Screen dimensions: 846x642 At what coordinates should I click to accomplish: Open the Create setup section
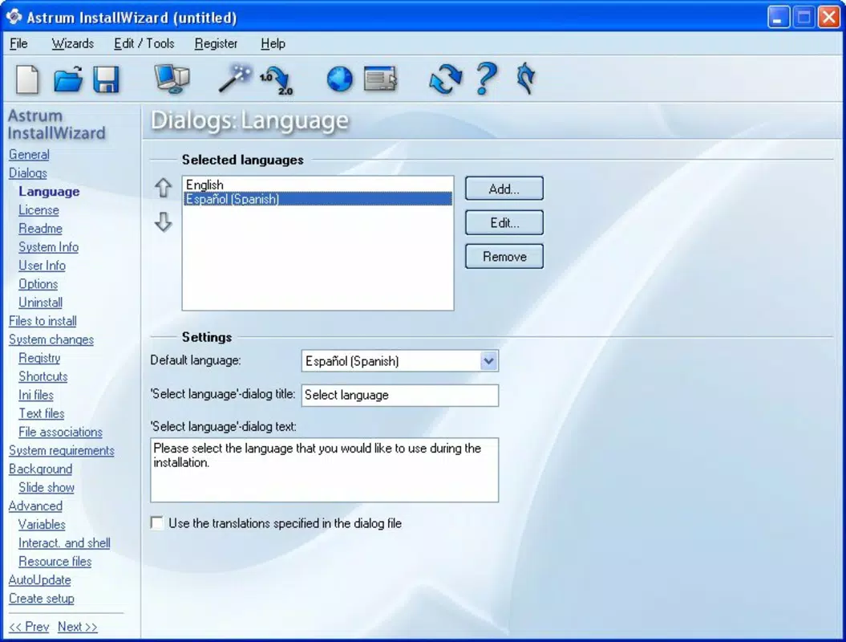click(x=42, y=599)
